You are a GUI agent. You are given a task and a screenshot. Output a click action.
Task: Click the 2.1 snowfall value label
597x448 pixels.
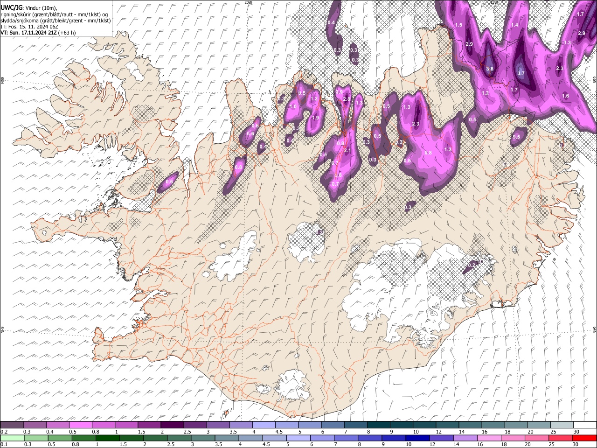347,151
